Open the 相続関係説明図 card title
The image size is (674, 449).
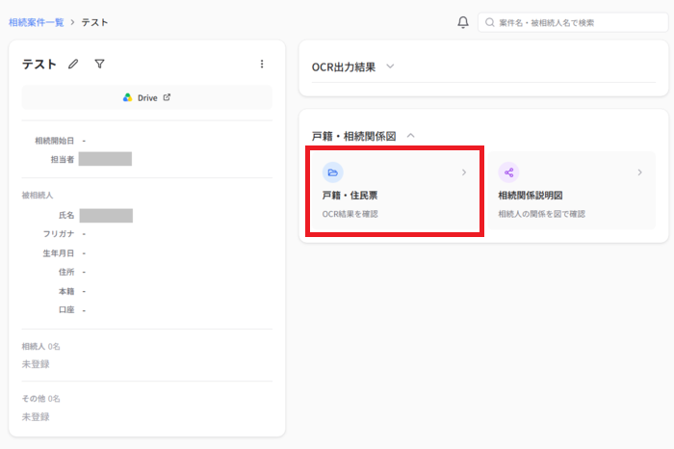click(531, 196)
